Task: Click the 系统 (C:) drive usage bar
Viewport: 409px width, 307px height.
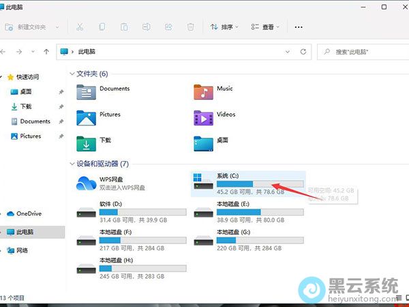Action: [x=260, y=184]
